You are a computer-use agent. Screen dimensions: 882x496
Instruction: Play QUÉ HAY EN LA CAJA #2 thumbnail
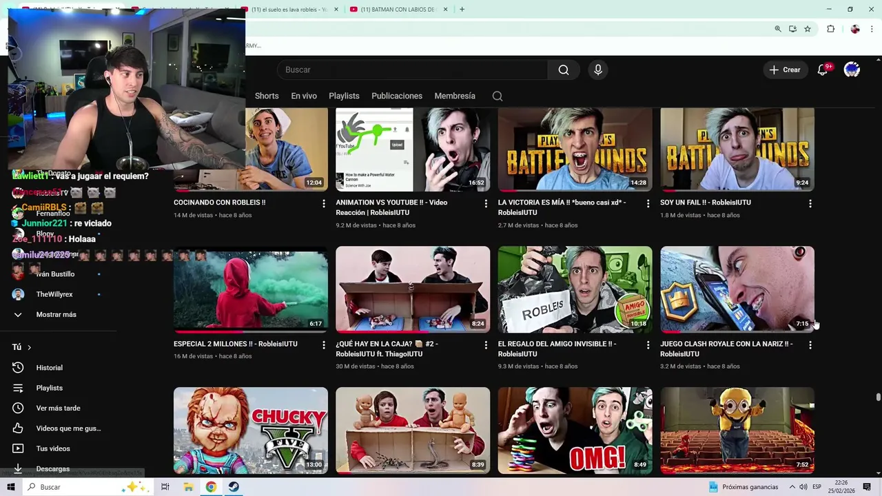pos(413,289)
